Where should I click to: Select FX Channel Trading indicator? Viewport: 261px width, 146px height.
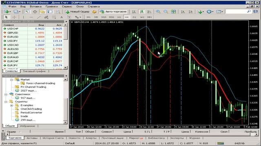tap(33, 87)
